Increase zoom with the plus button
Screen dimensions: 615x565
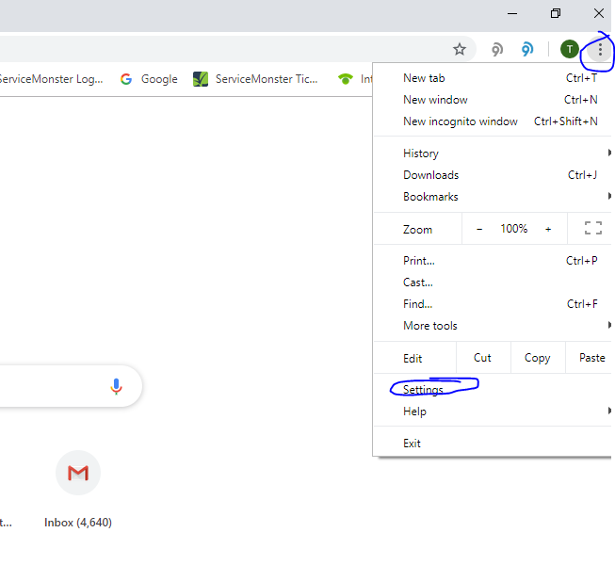(x=548, y=229)
